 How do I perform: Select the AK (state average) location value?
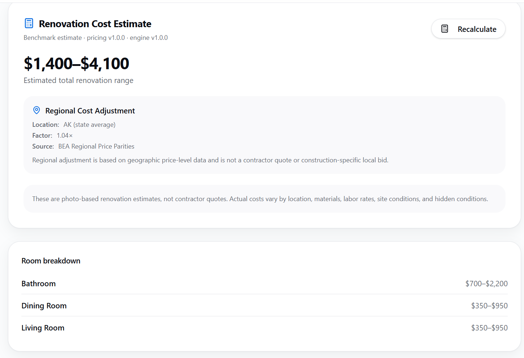tap(89, 125)
